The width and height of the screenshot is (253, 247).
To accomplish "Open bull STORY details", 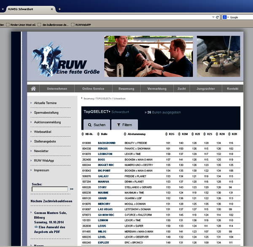I will tap(102, 187).
